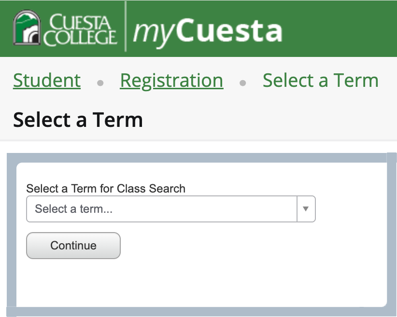The image size is (397, 317).
Task: Click the vertical divider beside the logo
Action: [127, 28]
